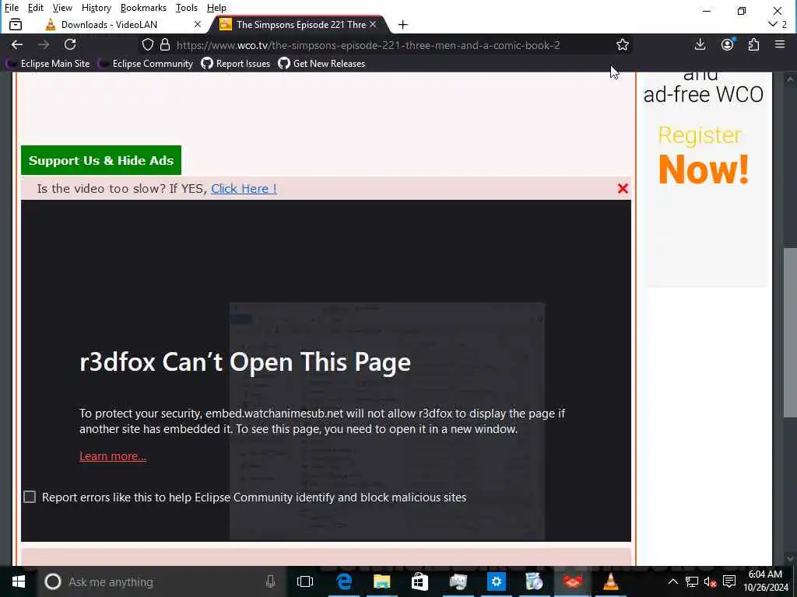797x597 pixels.
Task: Open the hamburger application menu
Action: coord(780,44)
